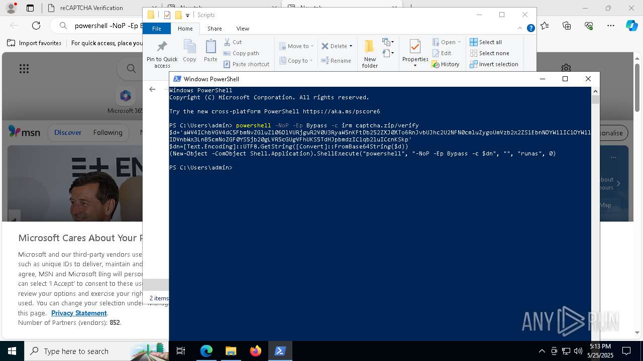Image resolution: width=643 pixels, height=361 pixels.
Task: Open the Privacy Statement link
Action: coord(79,313)
